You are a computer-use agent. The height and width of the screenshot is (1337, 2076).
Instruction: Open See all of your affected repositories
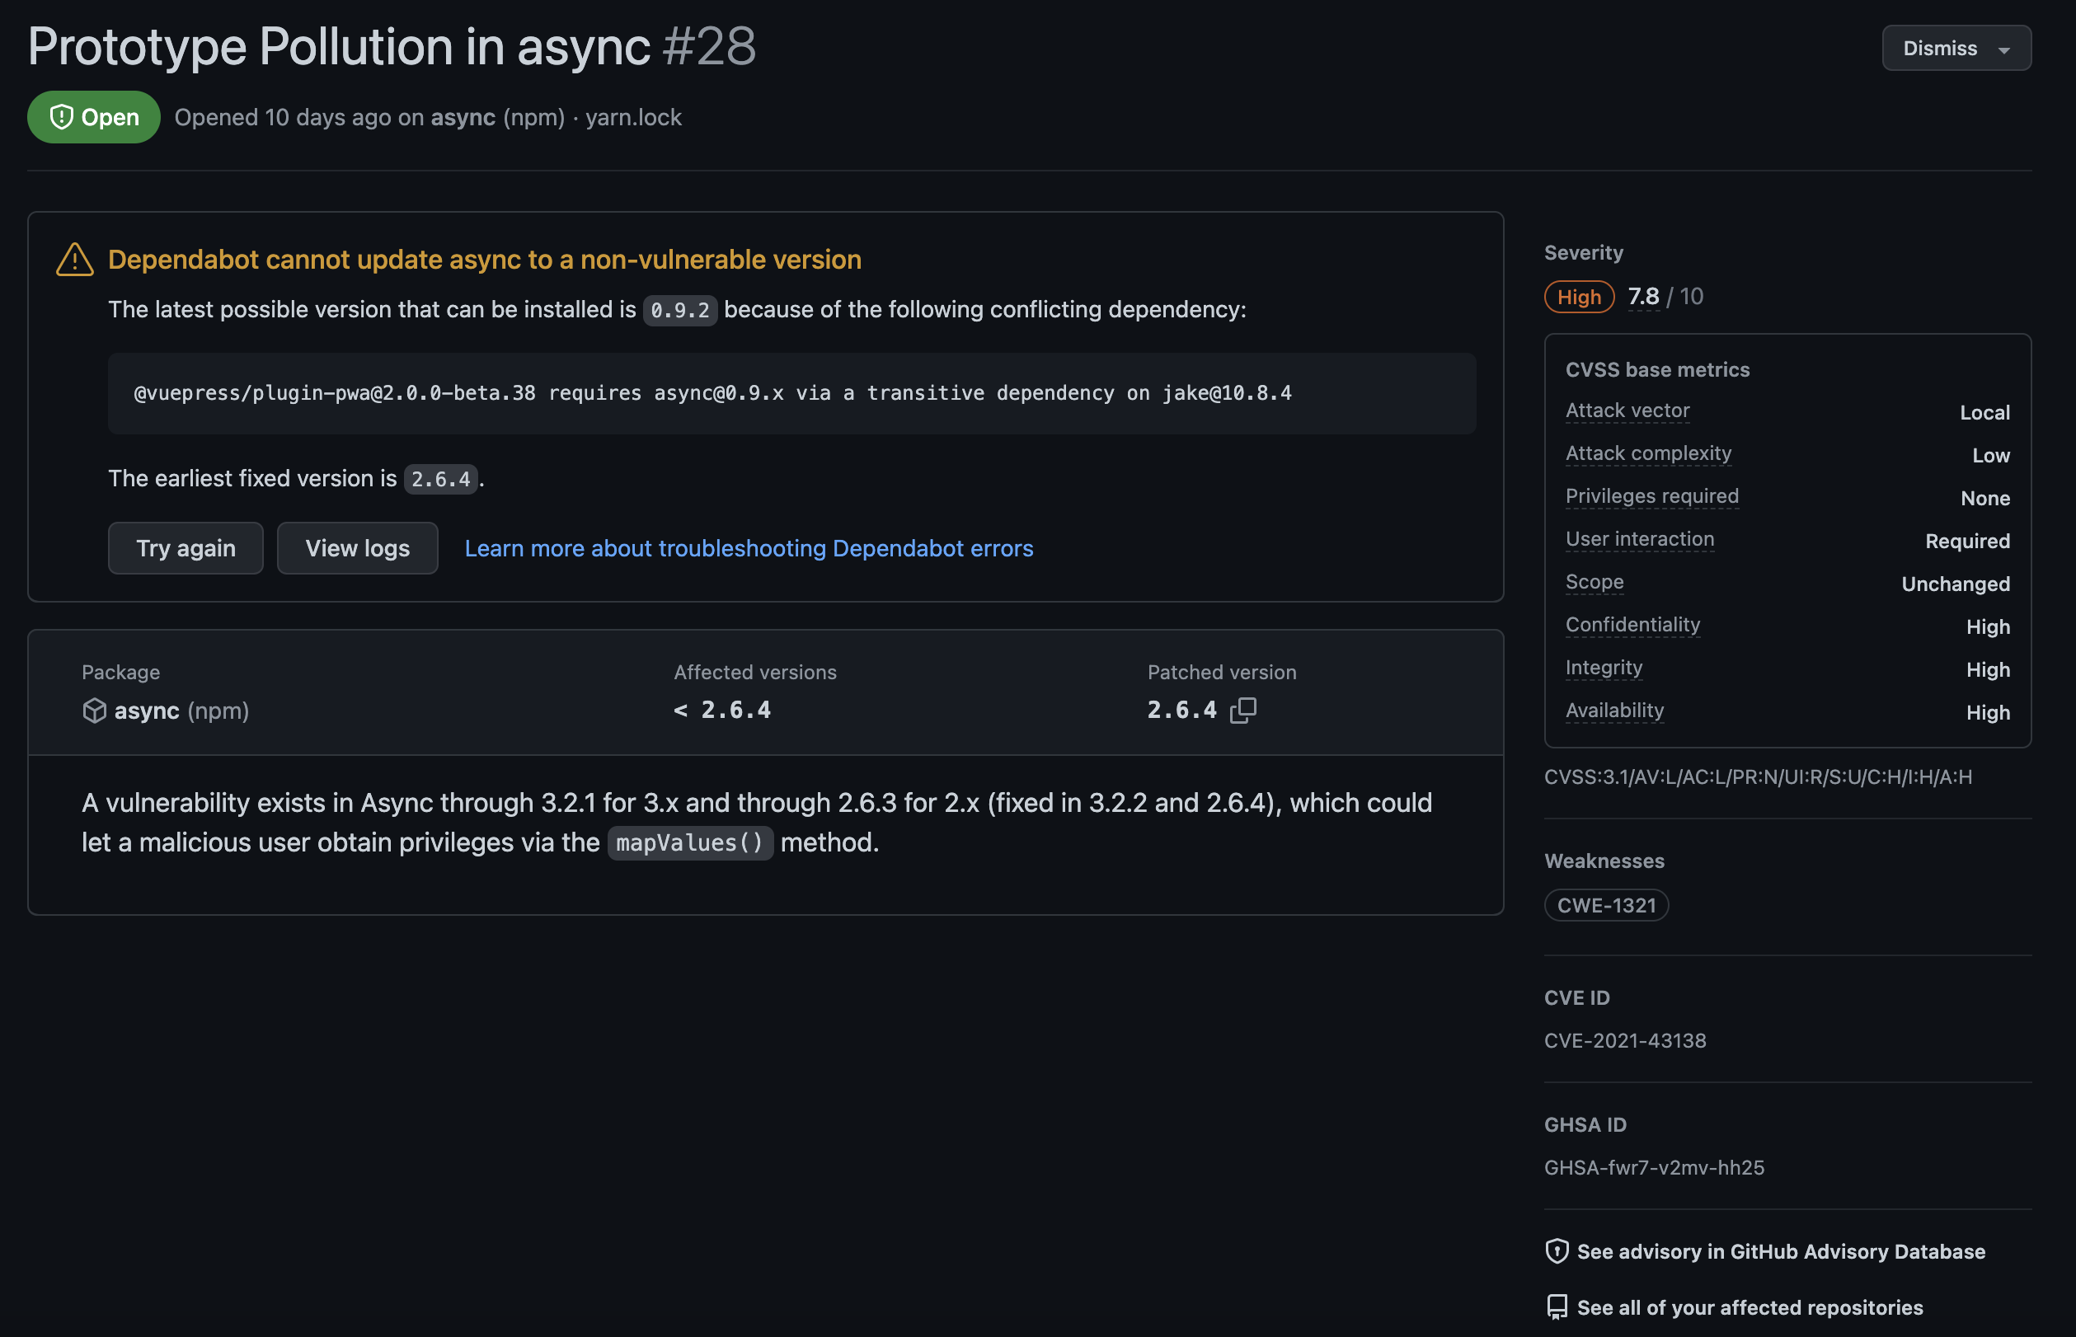(1750, 1307)
